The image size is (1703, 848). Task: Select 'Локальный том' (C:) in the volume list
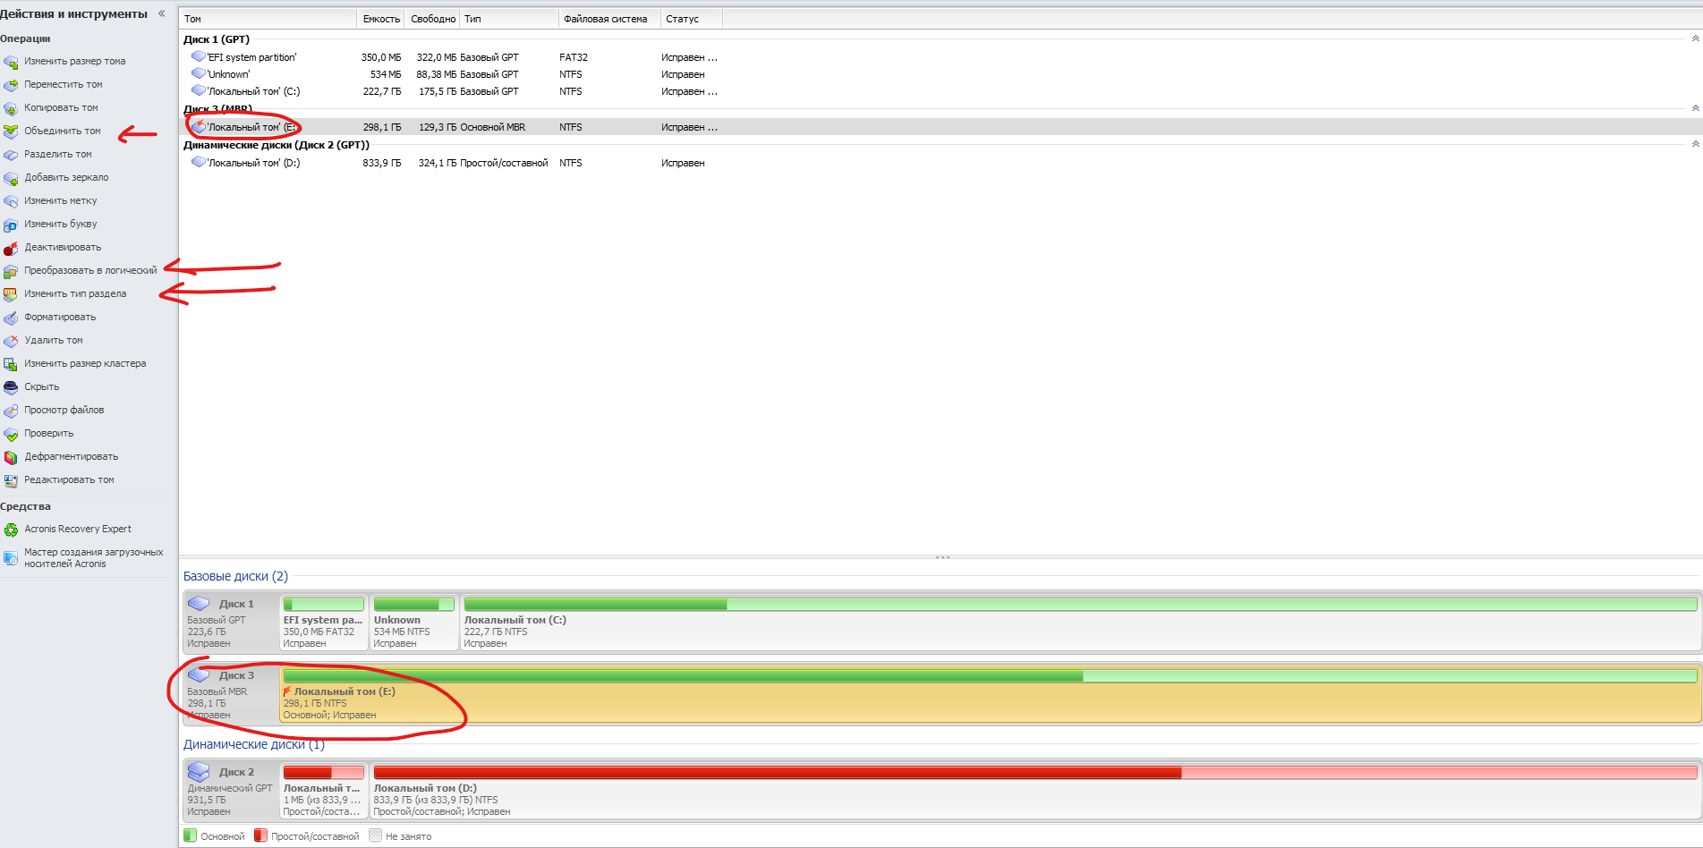click(x=941, y=91)
